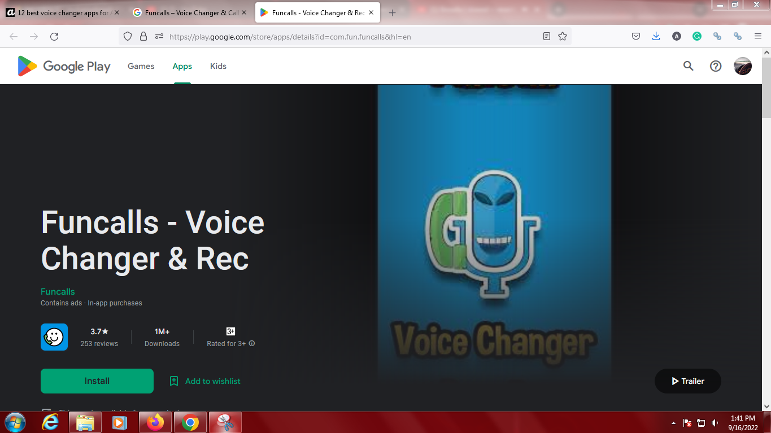This screenshot has width=771, height=433.
Task: Switch to the 'Funcalls – Voice Changer & Call' tab
Action: coord(190,12)
